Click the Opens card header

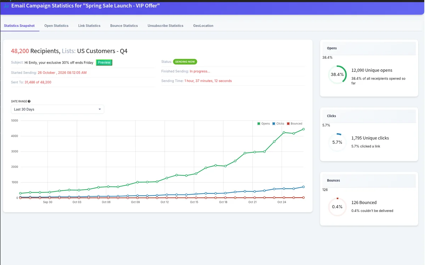[x=368, y=48]
